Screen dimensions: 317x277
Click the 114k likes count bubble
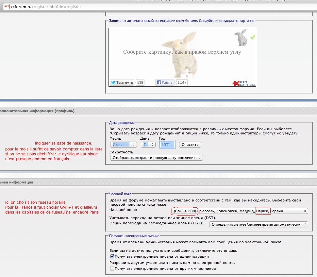pyautogui.click(x=182, y=82)
